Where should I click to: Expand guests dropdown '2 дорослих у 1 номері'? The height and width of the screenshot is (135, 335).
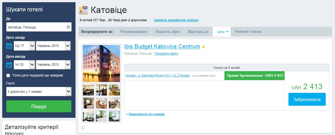coord(39,92)
